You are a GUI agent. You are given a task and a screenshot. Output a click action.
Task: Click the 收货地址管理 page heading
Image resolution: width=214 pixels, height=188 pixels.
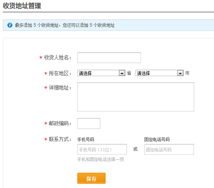click(x=22, y=6)
